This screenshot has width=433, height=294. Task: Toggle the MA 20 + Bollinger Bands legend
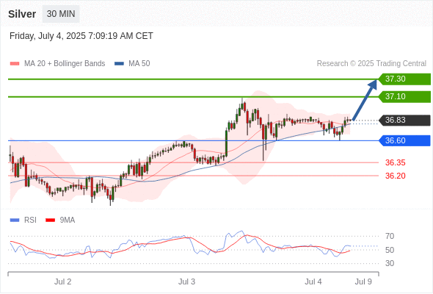57,64
